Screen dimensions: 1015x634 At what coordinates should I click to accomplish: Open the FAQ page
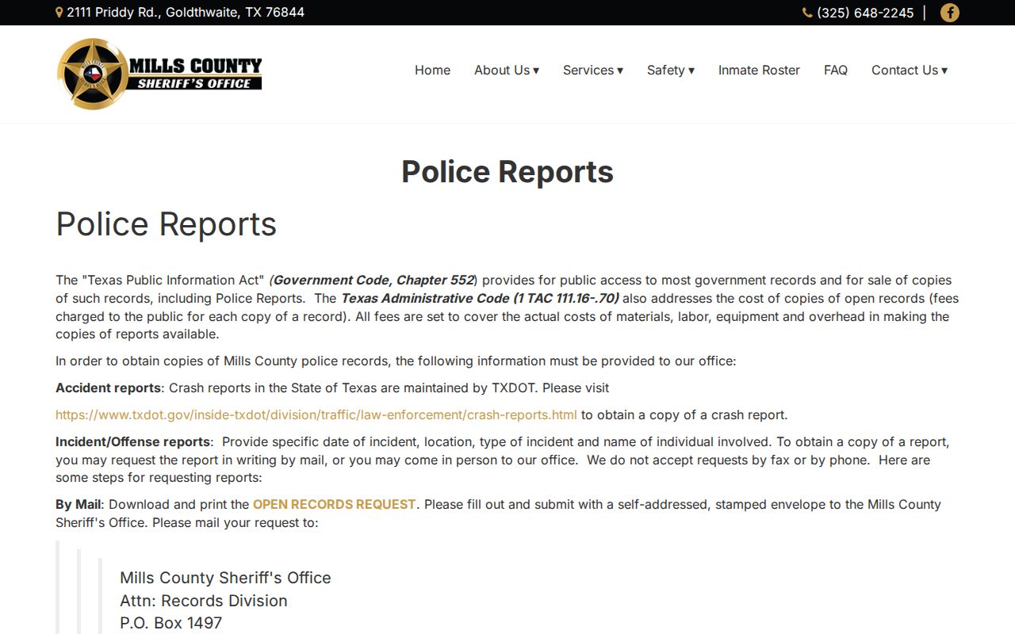coord(836,70)
